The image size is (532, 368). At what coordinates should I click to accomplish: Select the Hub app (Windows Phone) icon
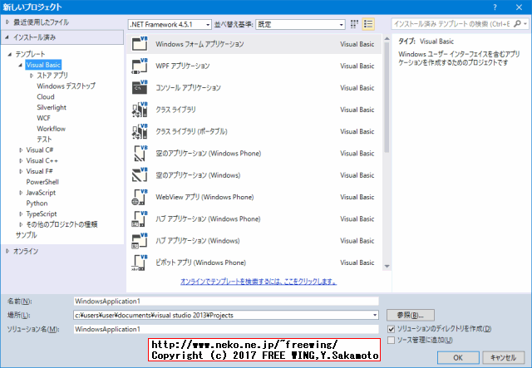tap(140, 218)
